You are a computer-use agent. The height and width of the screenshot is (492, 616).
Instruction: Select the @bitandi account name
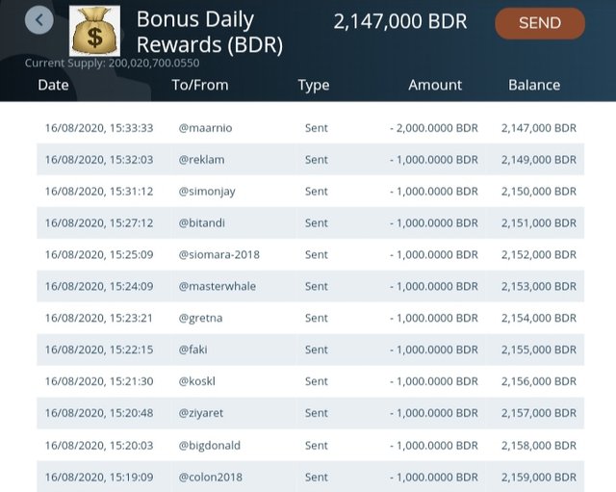coord(201,222)
